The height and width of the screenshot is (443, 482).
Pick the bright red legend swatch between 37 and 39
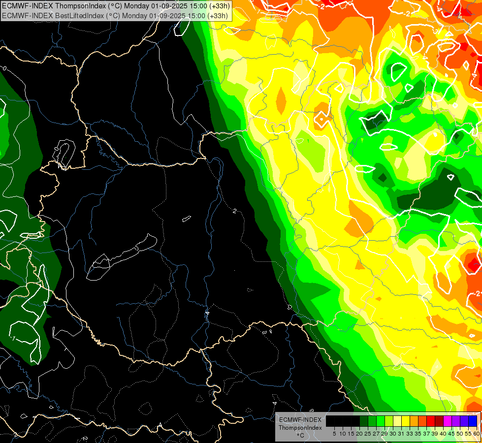431,421
